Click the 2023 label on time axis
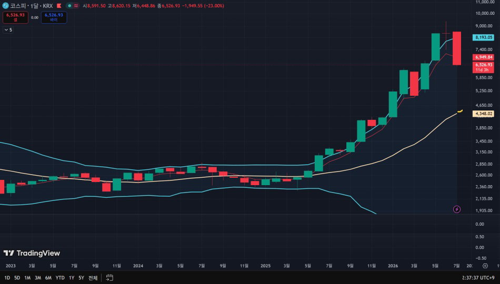The height and width of the screenshot is (284, 500). [11, 266]
